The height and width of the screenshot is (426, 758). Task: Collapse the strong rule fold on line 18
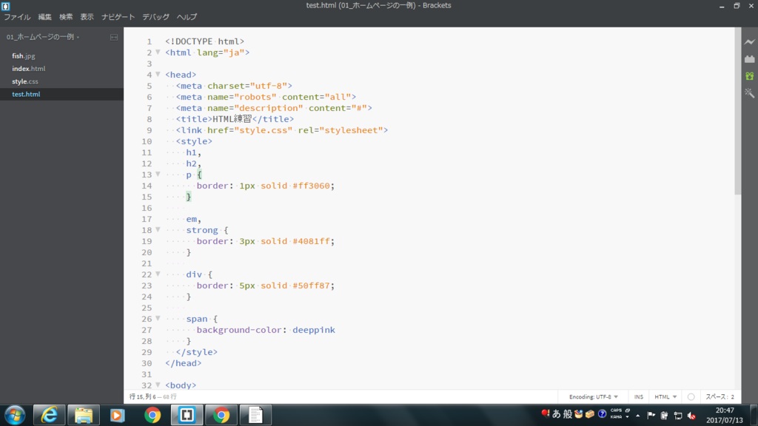[158, 230]
